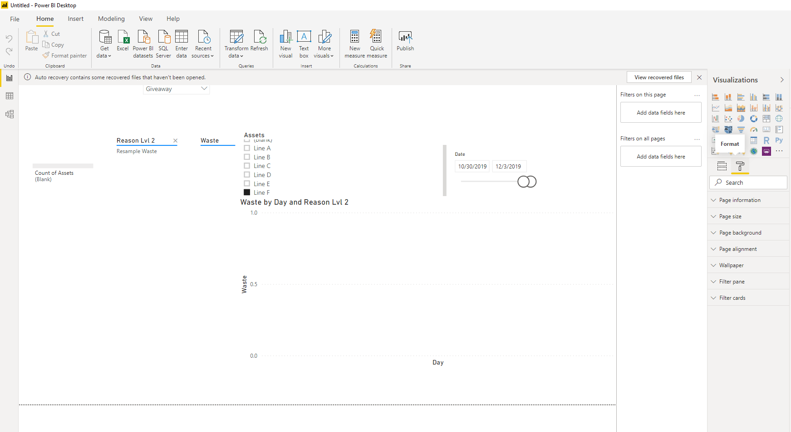The width and height of the screenshot is (791, 432).
Task: Open Get data source picker
Action: tap(104, 44)
